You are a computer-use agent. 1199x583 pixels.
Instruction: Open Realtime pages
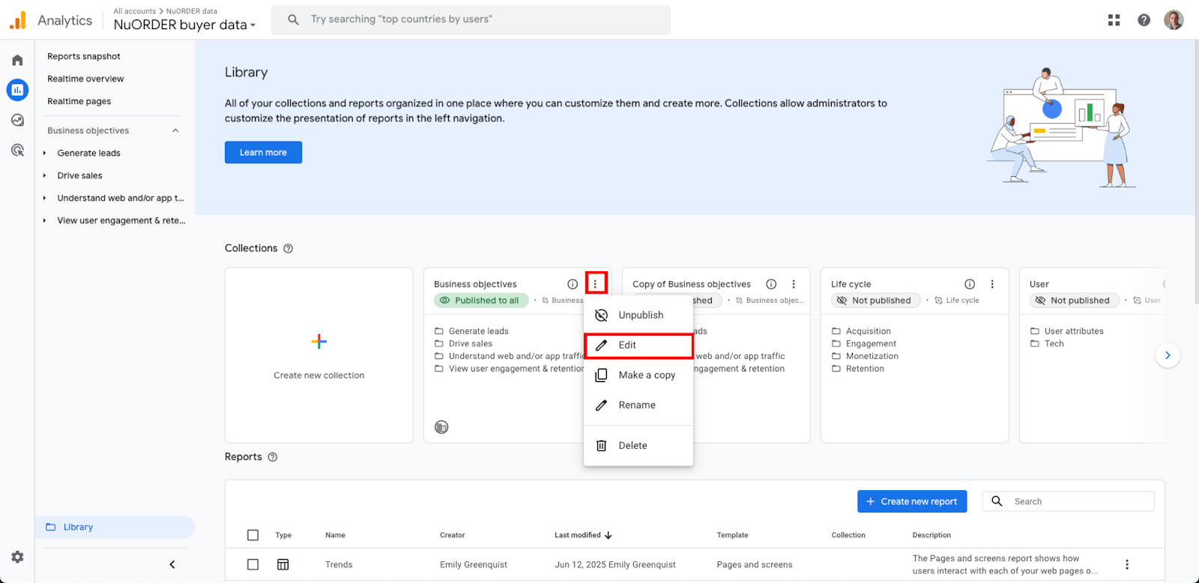79,101
